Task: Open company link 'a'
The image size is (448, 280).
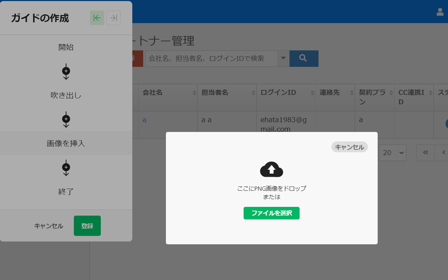Action: tap(144, 120)
